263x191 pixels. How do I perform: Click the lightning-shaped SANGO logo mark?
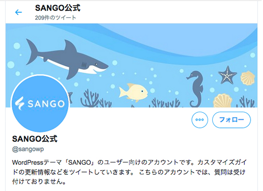tap(20, 103)
